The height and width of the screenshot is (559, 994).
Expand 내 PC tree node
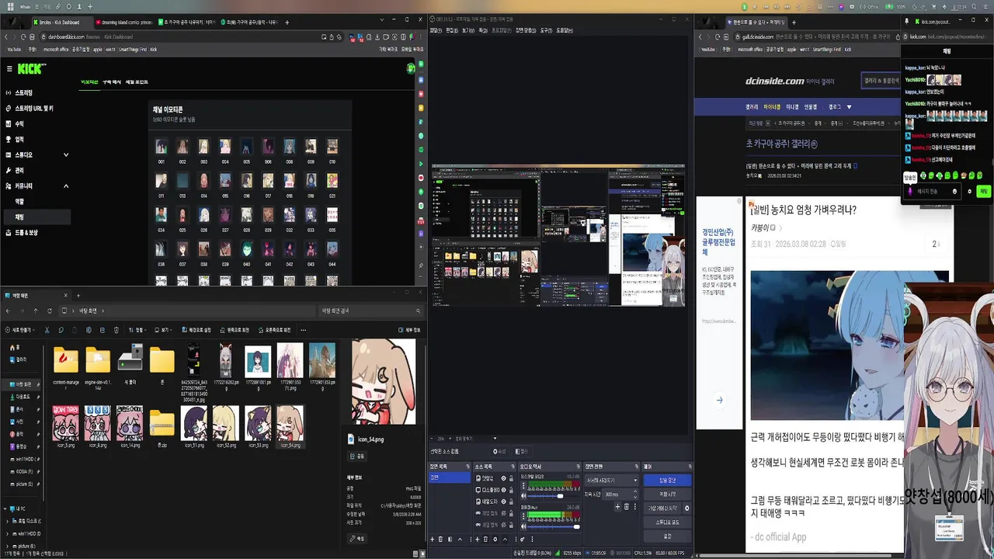5,509
